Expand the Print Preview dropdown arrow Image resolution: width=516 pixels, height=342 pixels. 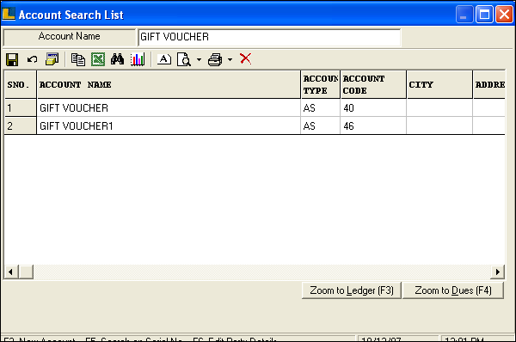pyautogui.click(x=199, y=60)
